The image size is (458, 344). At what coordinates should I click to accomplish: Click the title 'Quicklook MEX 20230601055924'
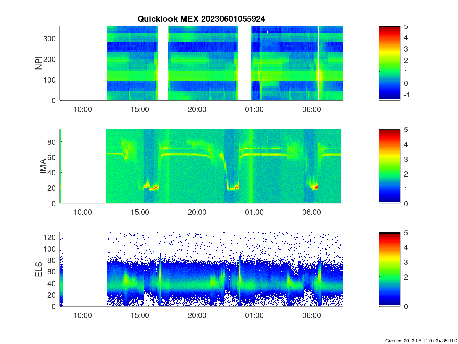pyautogui.click(x=201, y=18)
